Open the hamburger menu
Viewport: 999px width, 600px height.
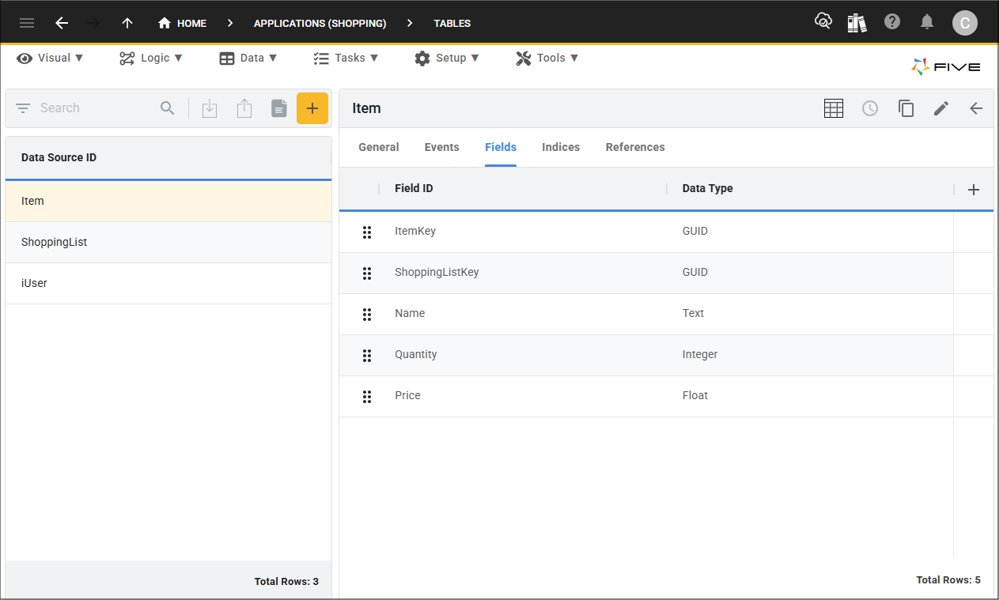coord(27,23)
